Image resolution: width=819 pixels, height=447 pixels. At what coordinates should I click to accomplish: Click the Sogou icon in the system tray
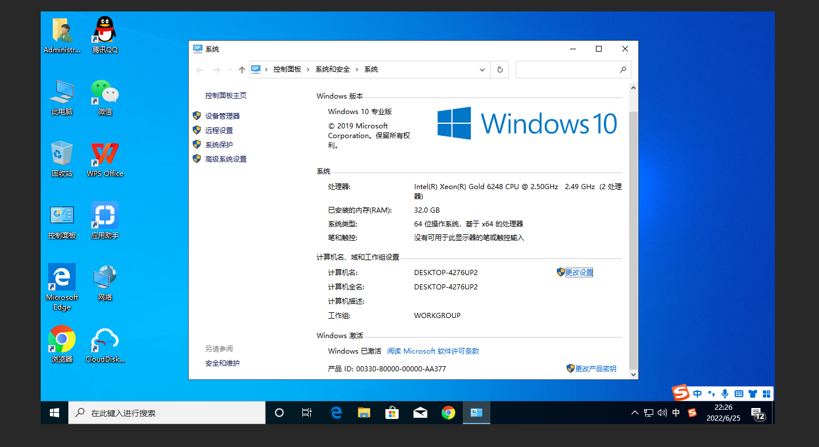[692, 413]
